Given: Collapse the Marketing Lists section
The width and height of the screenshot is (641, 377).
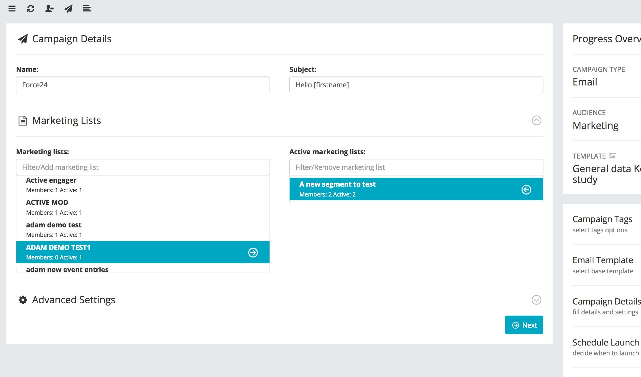Looking at the screenshot, I should [x=536, y=120].
